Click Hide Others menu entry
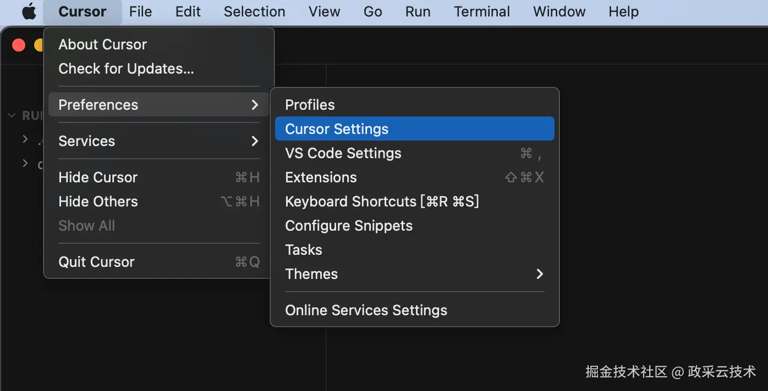 click(x=98, y=202)
